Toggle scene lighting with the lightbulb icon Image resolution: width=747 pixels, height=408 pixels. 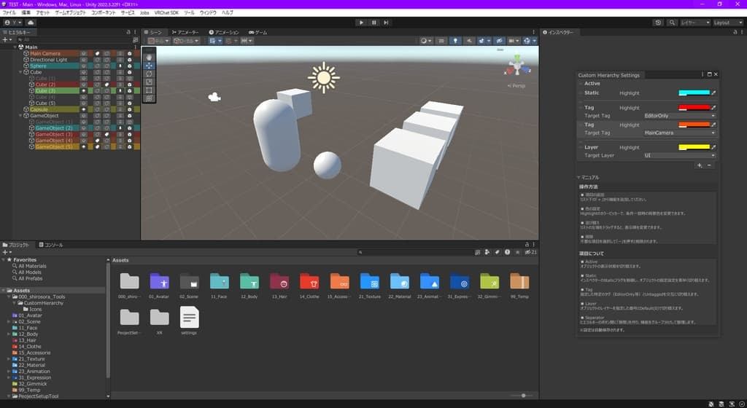click(455, 41)
